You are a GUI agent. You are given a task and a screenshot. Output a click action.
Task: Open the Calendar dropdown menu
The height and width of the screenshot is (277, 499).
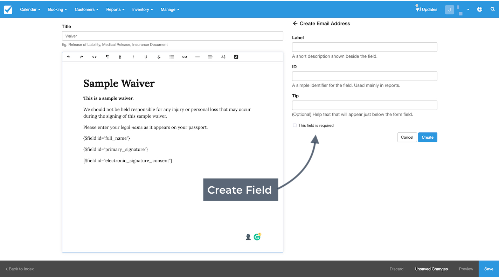tap(30, 9)
